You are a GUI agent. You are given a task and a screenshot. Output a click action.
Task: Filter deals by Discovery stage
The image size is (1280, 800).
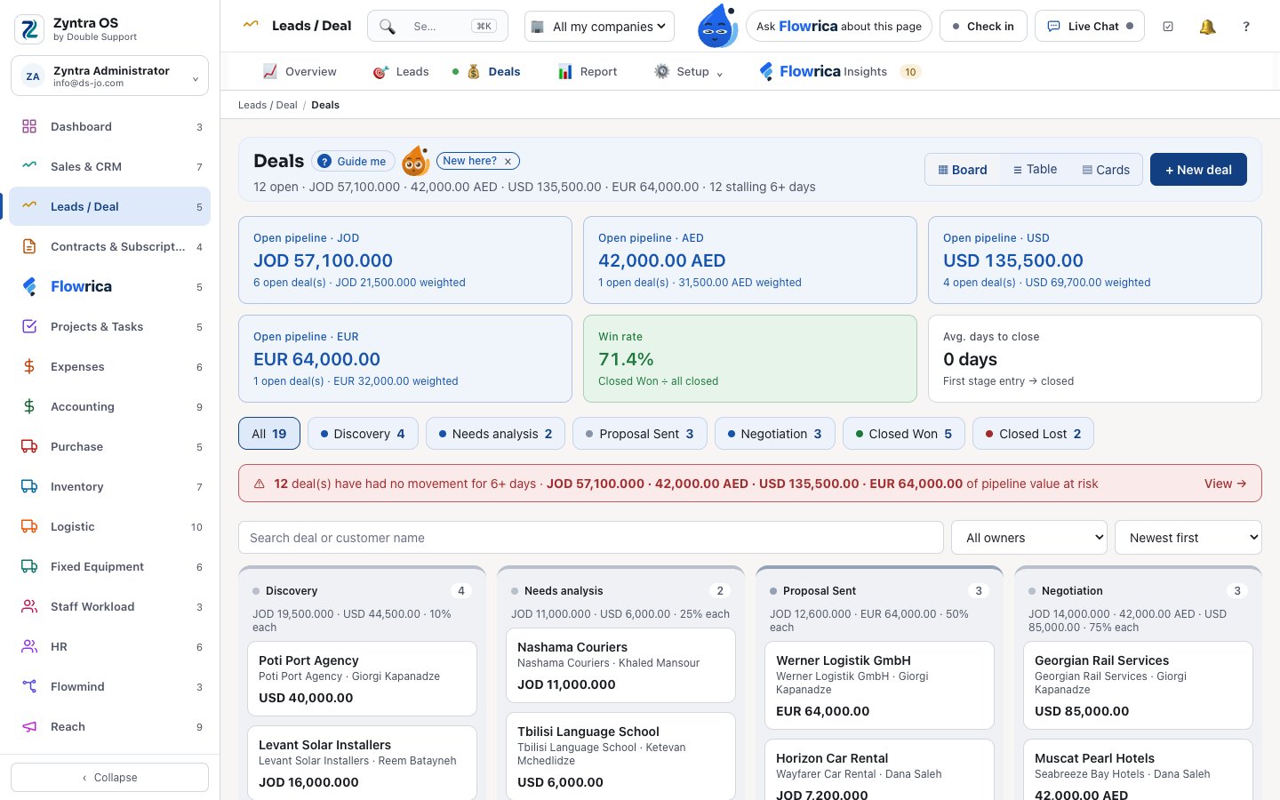363,434
